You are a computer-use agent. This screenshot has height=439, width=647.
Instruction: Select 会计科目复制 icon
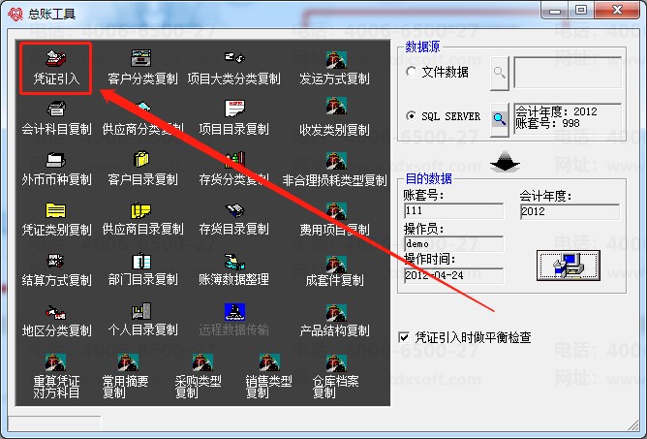56,118
